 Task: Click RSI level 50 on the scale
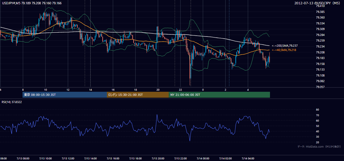click(x=317, y=126)
